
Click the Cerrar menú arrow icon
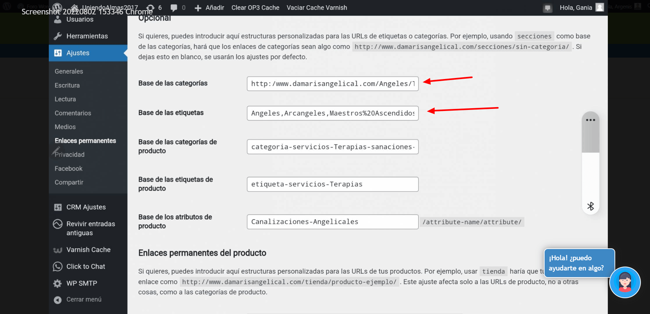58,300
